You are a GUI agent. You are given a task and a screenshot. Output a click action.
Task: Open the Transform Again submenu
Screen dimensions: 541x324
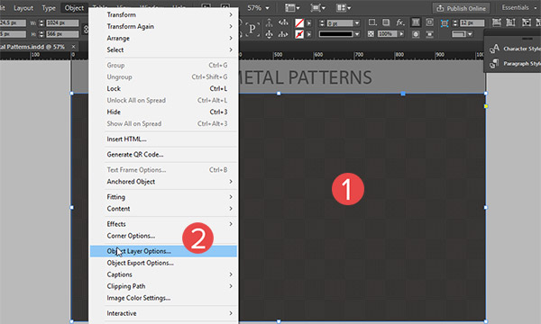point(163,26)
